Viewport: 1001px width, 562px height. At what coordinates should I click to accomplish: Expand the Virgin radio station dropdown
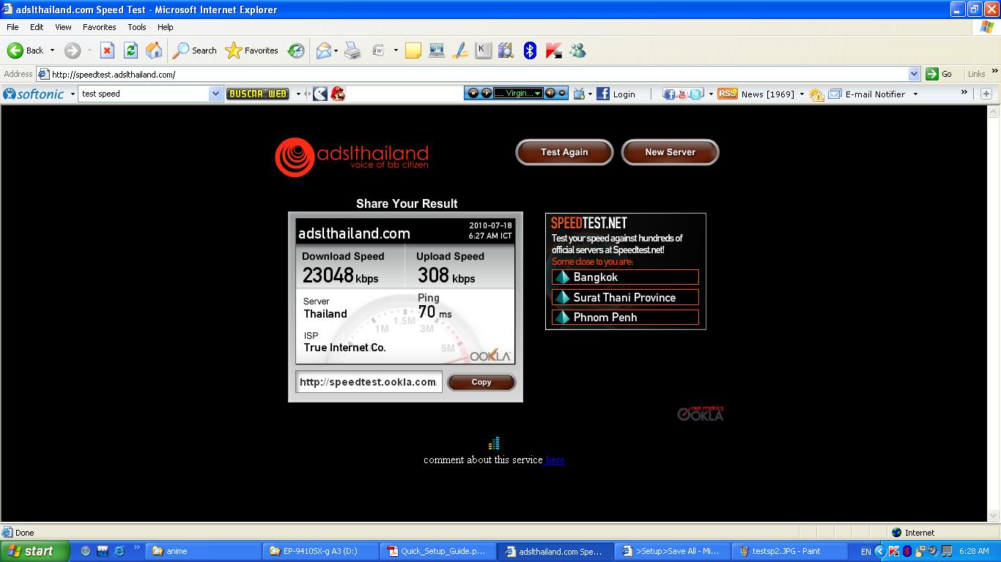click(537, 94)
